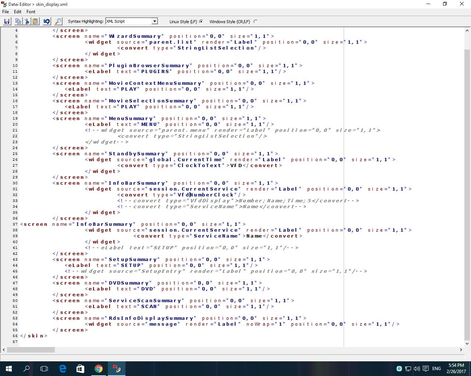Image resolution: width=471 pixels, height=376 pixels.
Task: Select Linux Style (LF) radio button
Action: (201, 22)
